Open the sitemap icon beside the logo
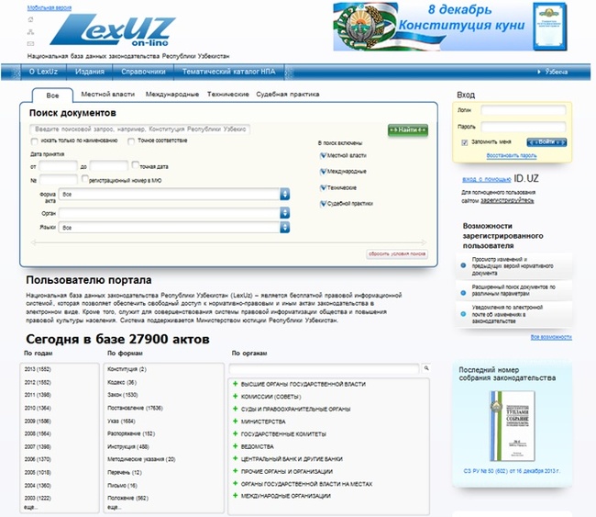Viewport: 596px width, 517px height. (31, 32)
